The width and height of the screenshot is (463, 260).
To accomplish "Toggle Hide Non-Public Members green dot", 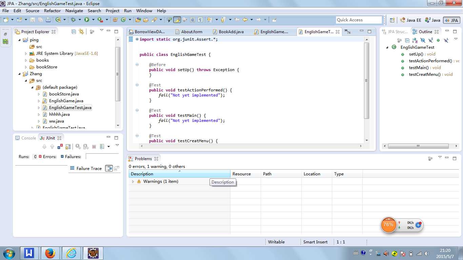I will 438,40.
